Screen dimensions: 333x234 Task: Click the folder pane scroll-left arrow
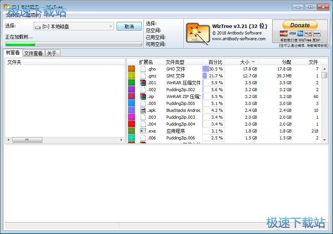point(8,140)
